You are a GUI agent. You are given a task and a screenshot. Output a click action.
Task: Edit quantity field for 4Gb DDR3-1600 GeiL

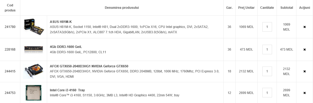(x=267, y=50)
